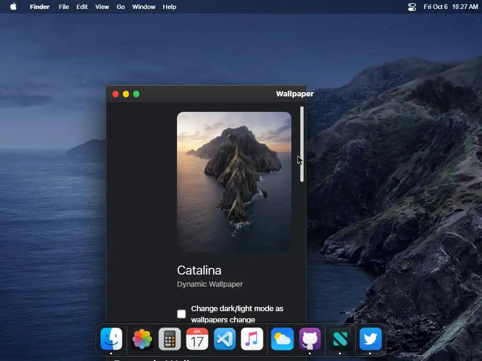Open Control Center in menu bar
482x361 pixels.
click(x=412, y=7)
